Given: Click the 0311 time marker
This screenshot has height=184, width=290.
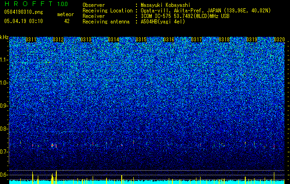Looking at the screenshot, I should 31,40.
